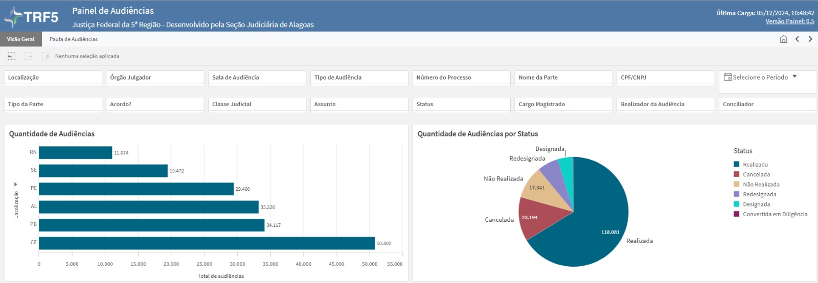Go to the next sheet with the right arrow
Screen dimensions: 818x283
[x=810, y=39]
